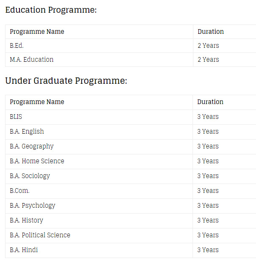Click the B.A. Hindi programme name
Viewport: 256px width, 261px height.
(x=24, y=250)
